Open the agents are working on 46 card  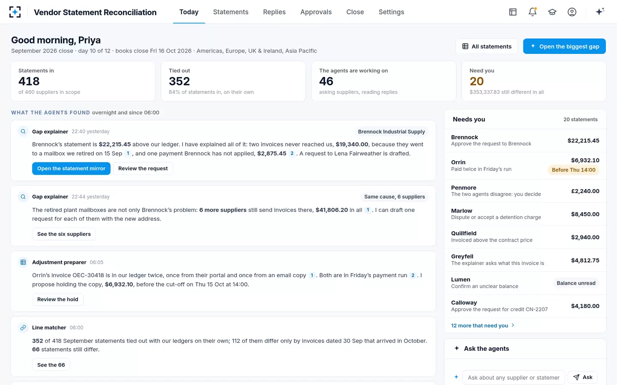pyautogui.click(x=384, y=81)
